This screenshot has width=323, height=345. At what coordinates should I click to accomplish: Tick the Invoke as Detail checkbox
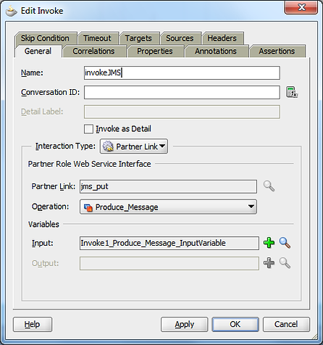pyautogui.click(x=88, y=129)
